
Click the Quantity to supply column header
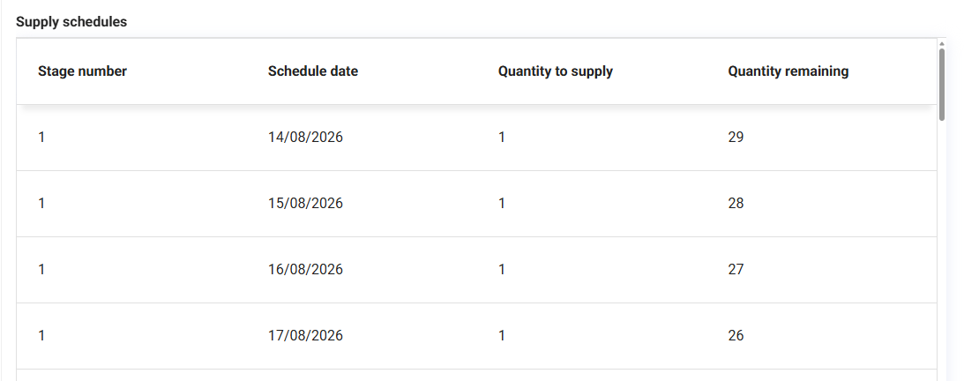point(555,71)
